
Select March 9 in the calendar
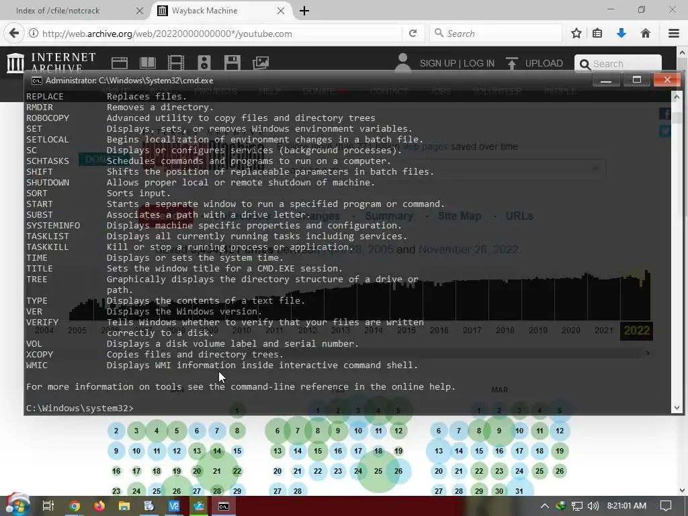499,431
